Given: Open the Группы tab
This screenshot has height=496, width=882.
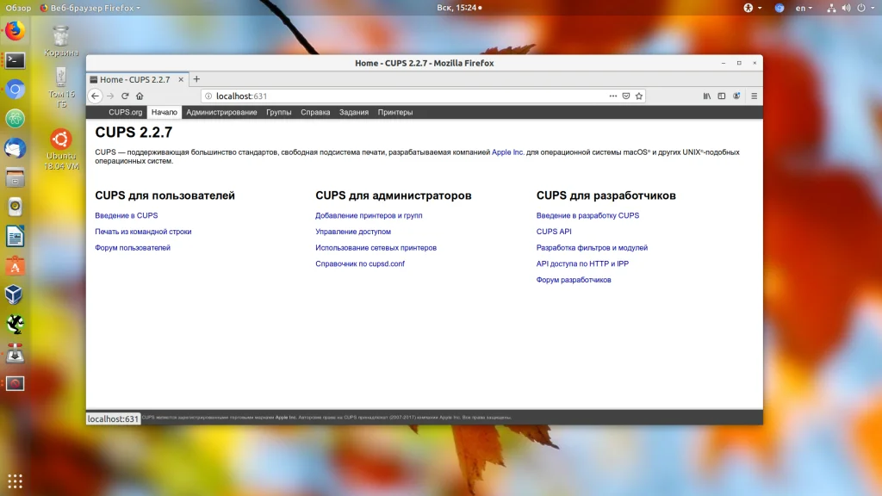Looking at the screenshot, I should point(278,113).
